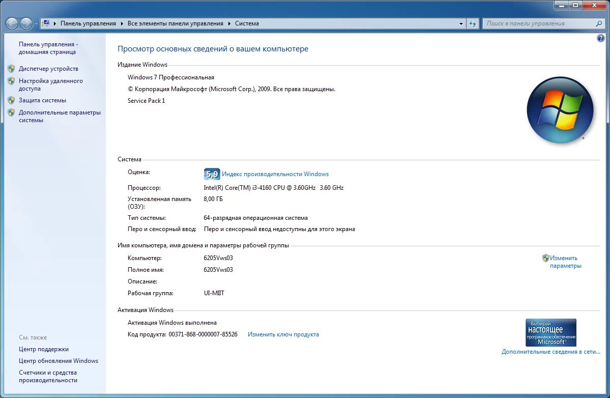
Task: Refresh the page with the refresh icon
Action: click(x=473, y=24)
